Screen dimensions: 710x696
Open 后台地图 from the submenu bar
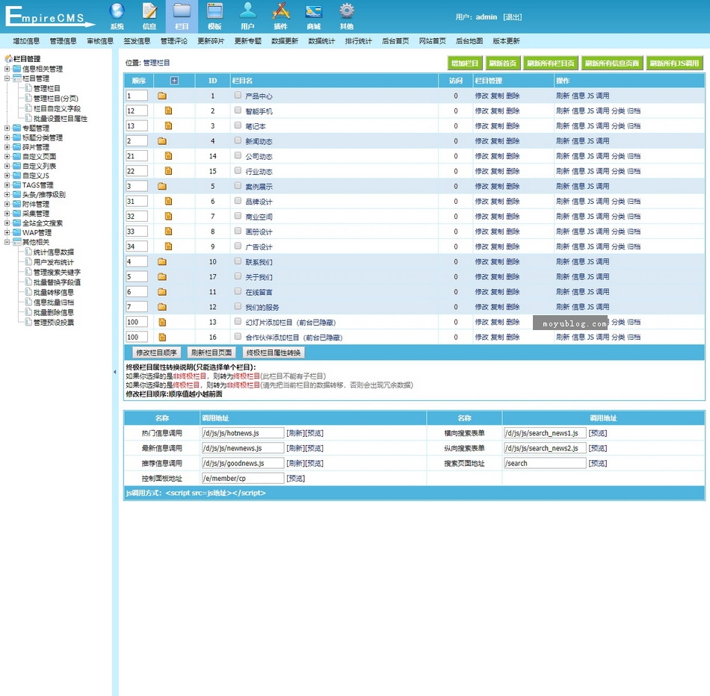(x=469, y=41)
